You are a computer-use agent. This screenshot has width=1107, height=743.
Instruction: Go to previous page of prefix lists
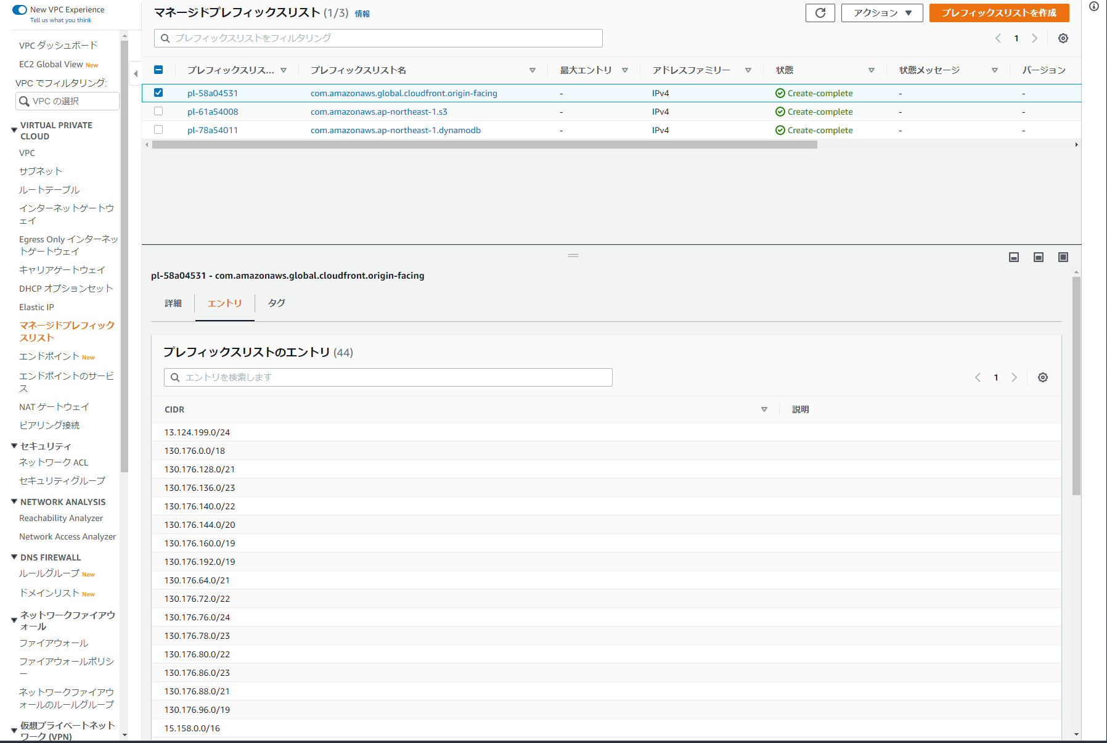click(x=998, y=38)
